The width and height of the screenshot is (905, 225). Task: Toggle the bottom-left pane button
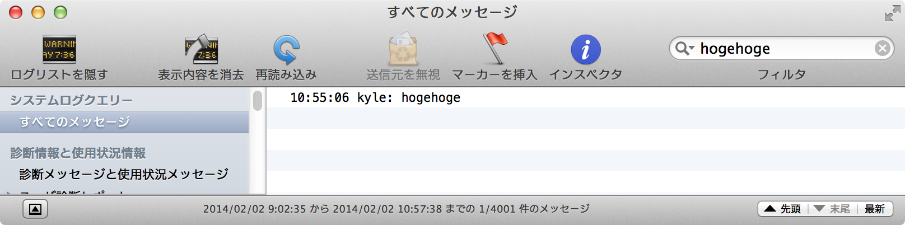click(35, 209)
